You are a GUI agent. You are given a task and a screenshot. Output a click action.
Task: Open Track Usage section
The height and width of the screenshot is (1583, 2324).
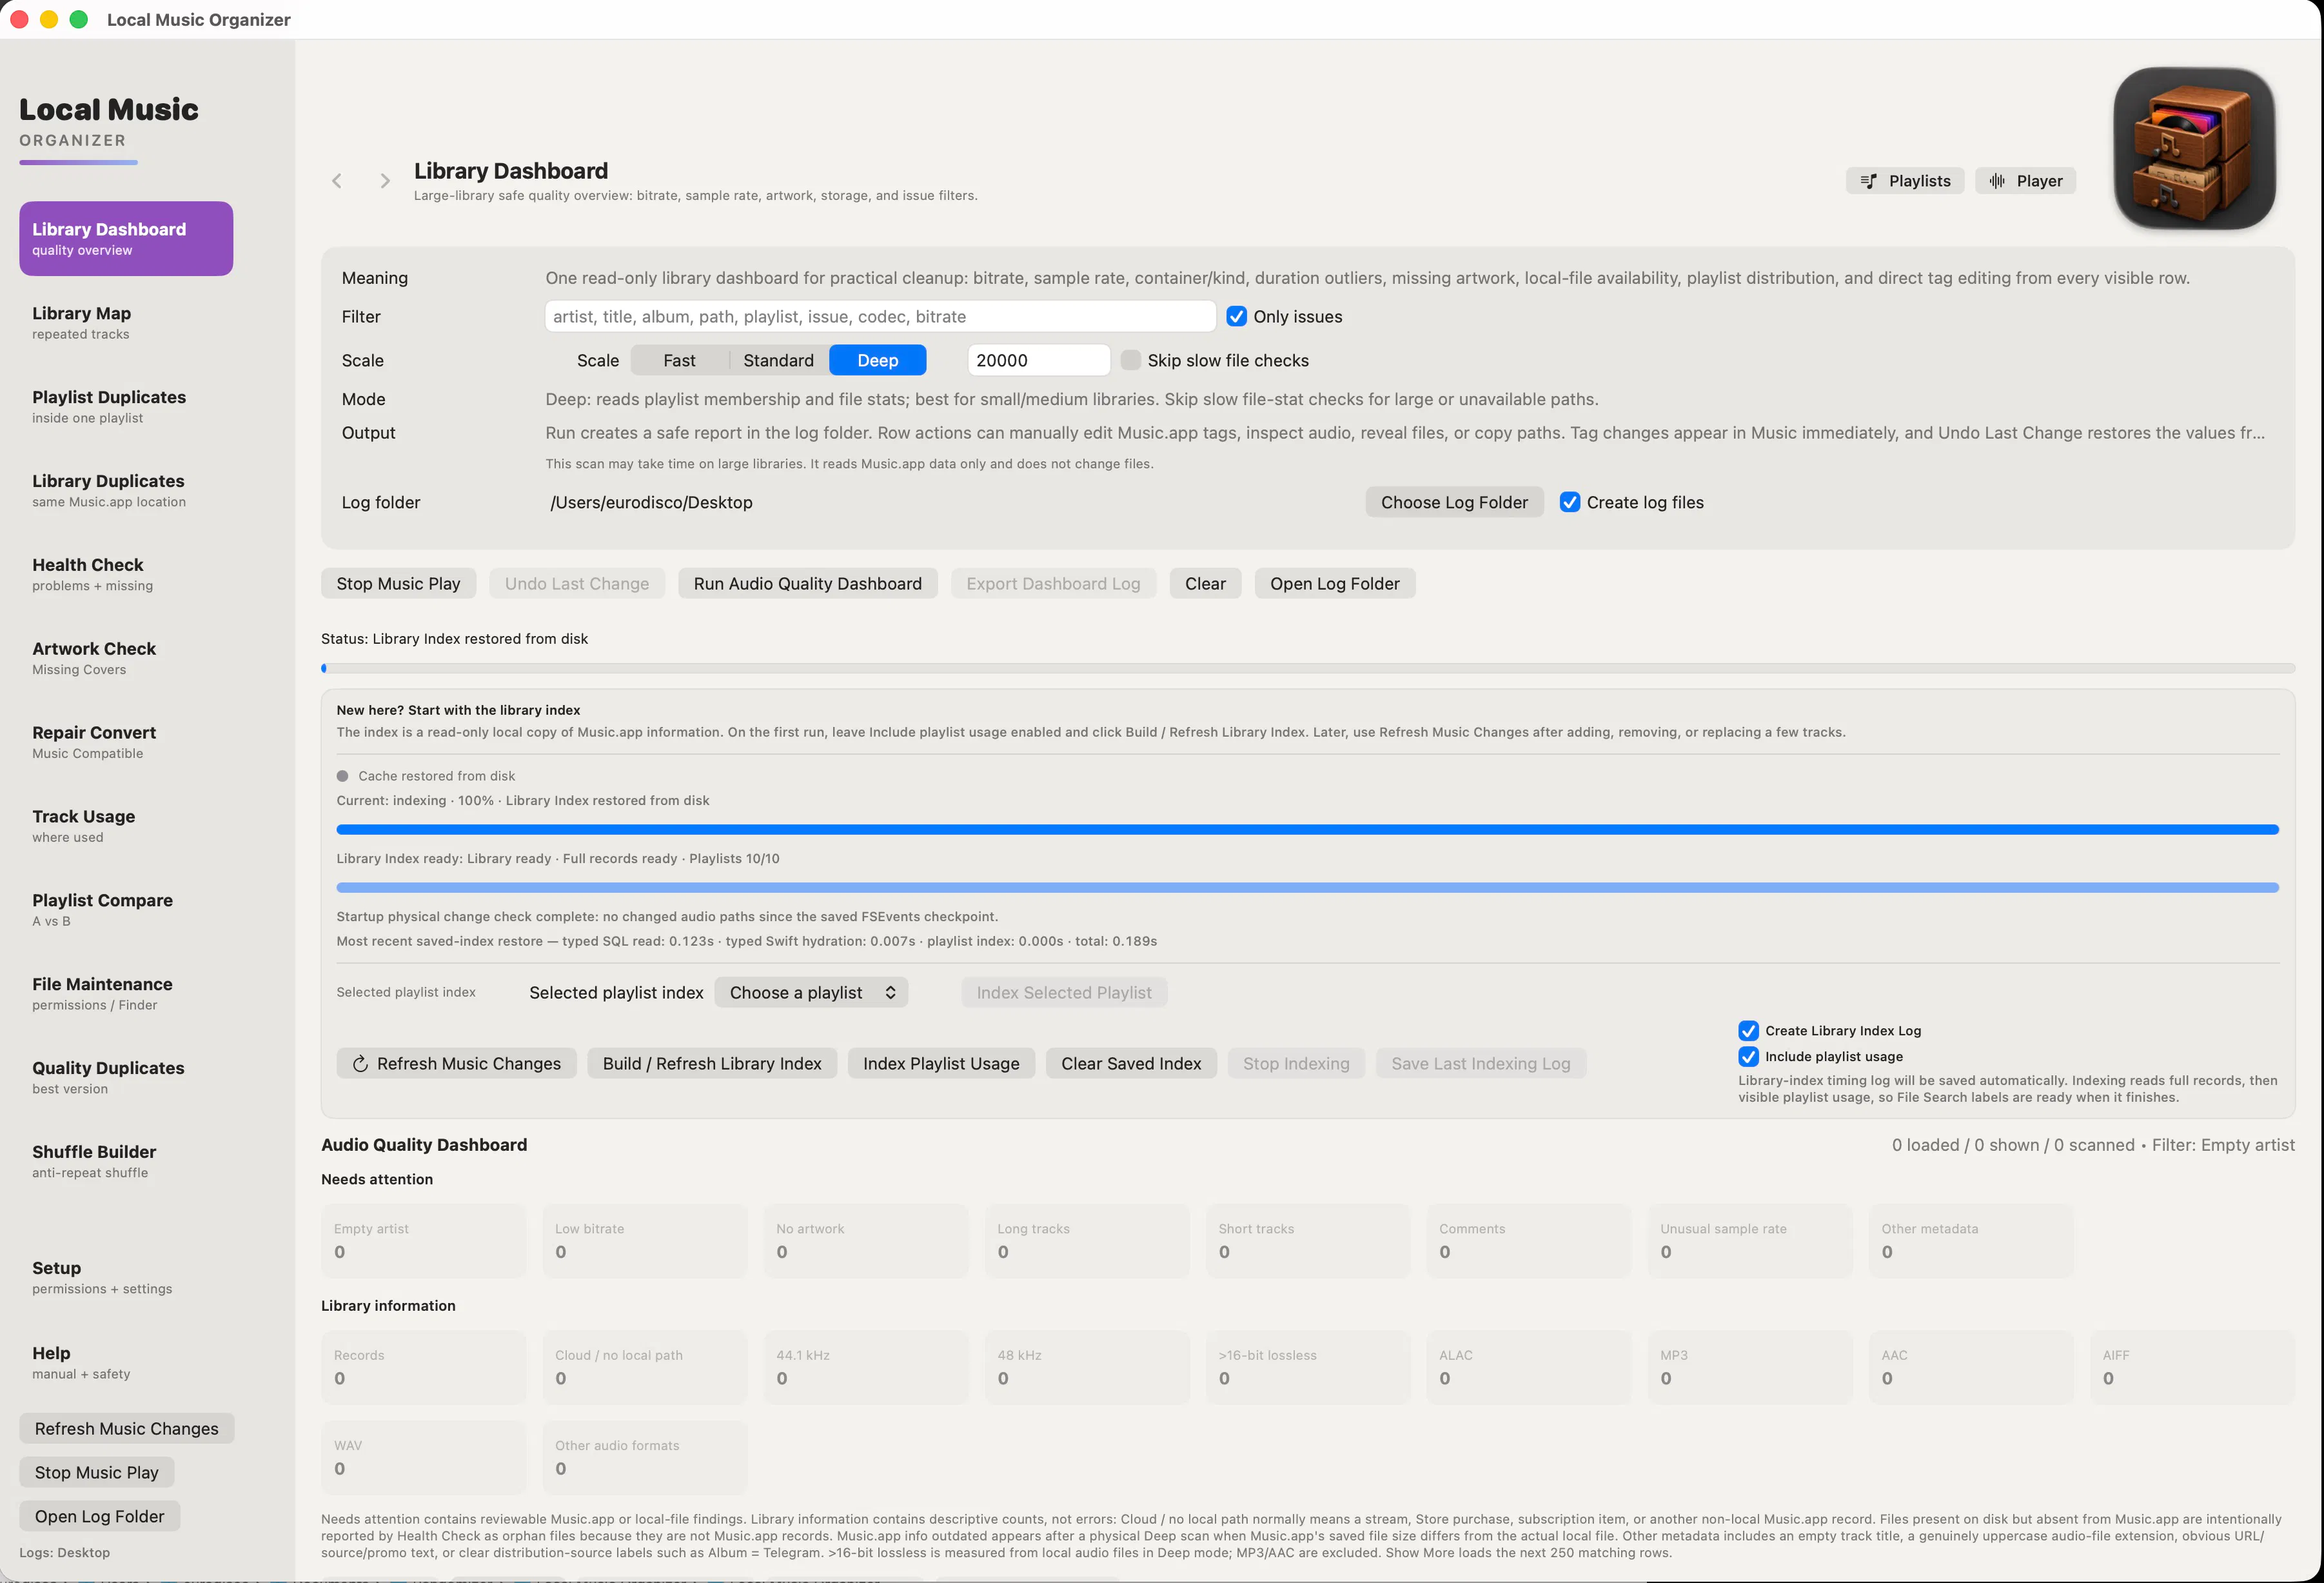pos(126,826)
